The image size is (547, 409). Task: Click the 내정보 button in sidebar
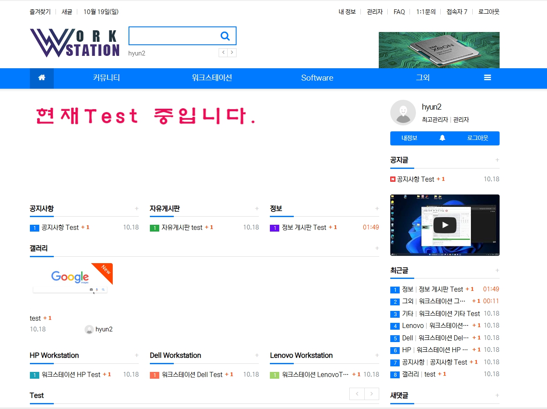coord(409,138)
